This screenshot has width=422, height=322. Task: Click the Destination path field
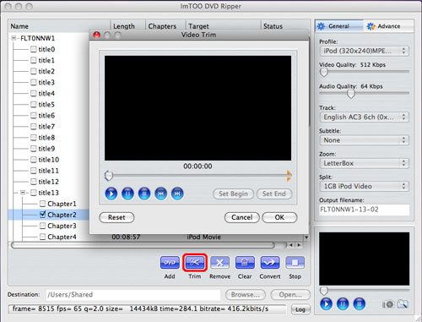tap(133, 295)
